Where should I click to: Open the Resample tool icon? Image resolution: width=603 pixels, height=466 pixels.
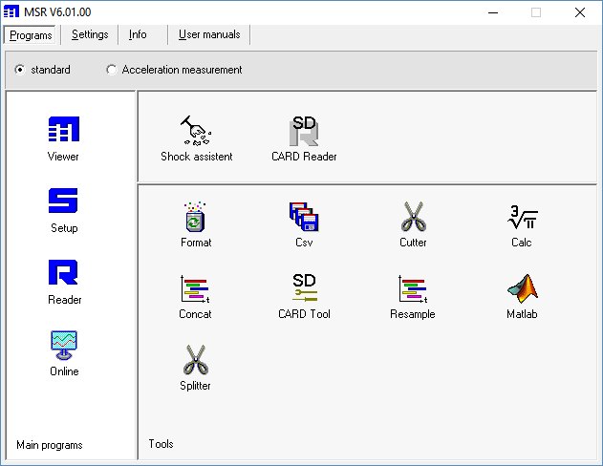click(413, 289)
